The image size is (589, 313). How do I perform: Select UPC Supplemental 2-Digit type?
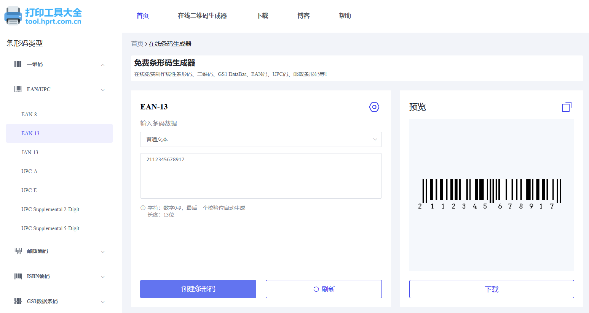59,209
